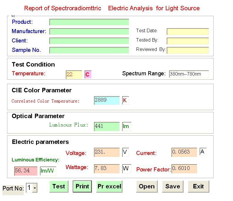This screenshot has height=201, width=233.
Task: Expand the Port No dropdown arrow
Action: [x=35, y=188]
